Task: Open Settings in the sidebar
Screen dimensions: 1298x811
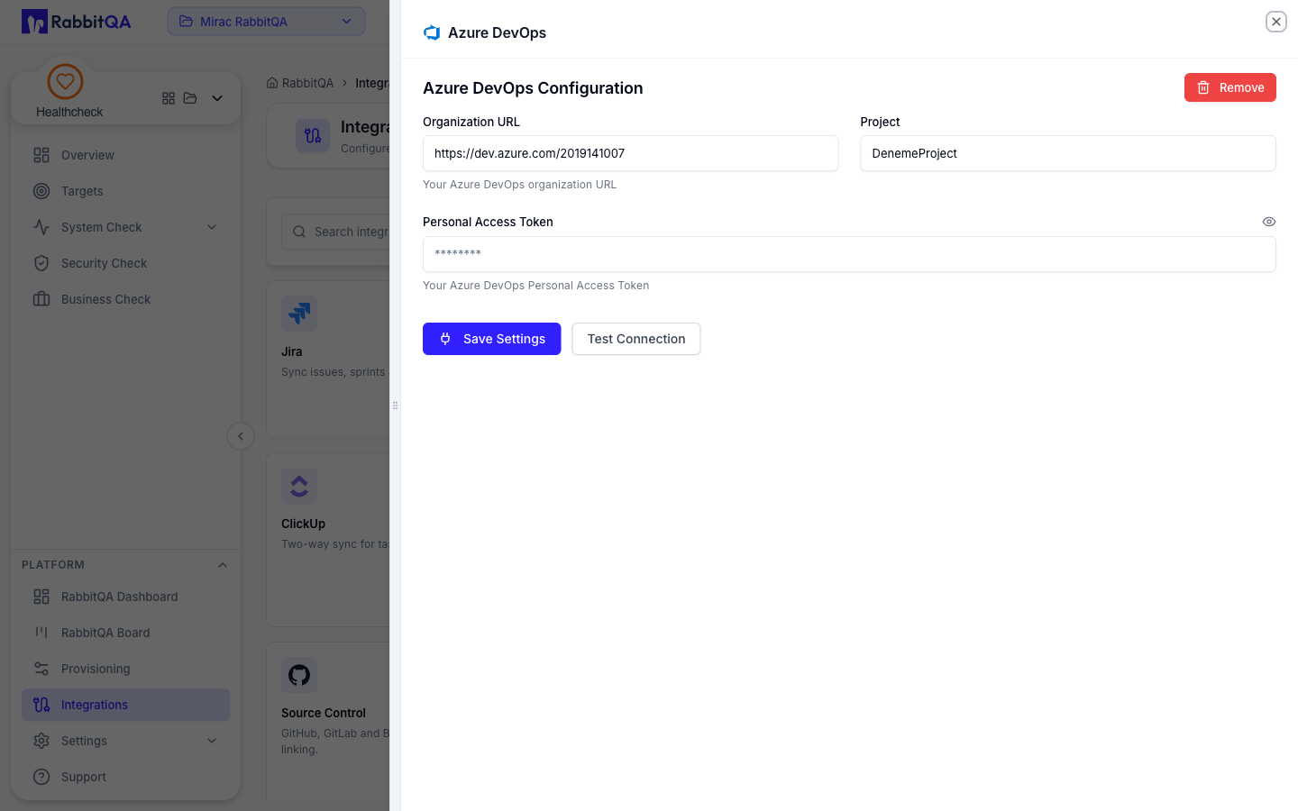Action: coord(125,741)
